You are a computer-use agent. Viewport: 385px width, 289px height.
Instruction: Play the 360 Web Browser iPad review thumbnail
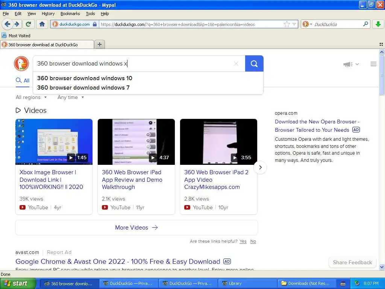[x=136, y=142]
